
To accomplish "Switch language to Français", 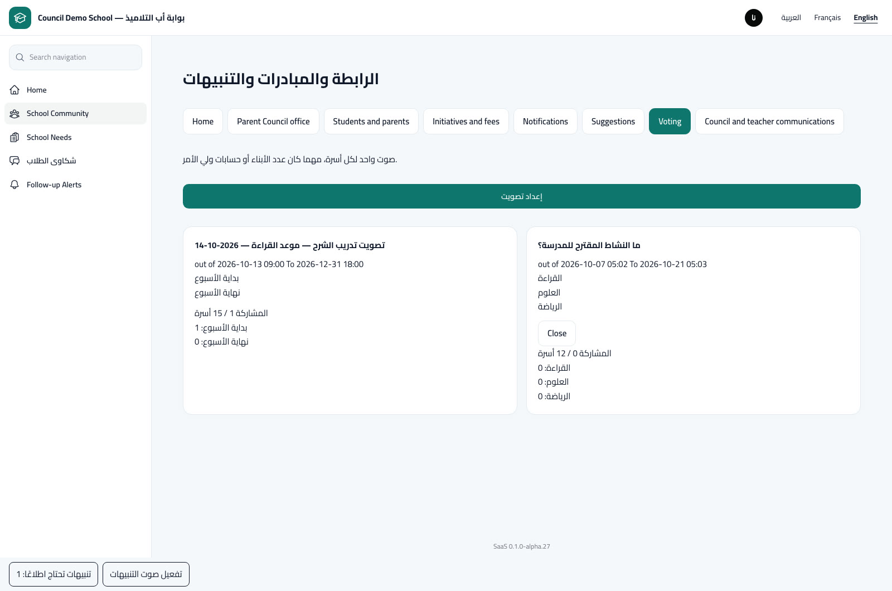I will tap(827, 18).
